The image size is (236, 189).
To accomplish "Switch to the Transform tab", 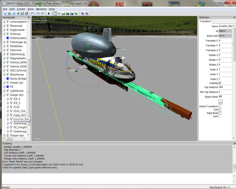I will (x=205, y=21).
